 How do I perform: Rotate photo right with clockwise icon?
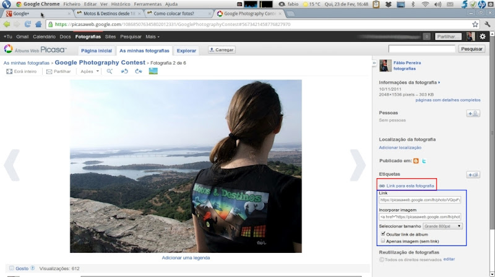139,72
